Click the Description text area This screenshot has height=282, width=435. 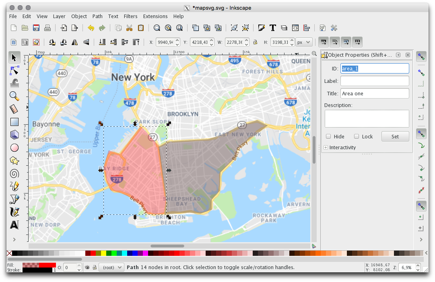click(367, 119)
